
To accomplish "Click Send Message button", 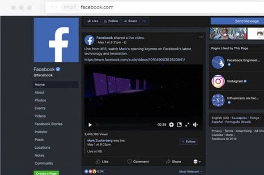I will 237,21.
